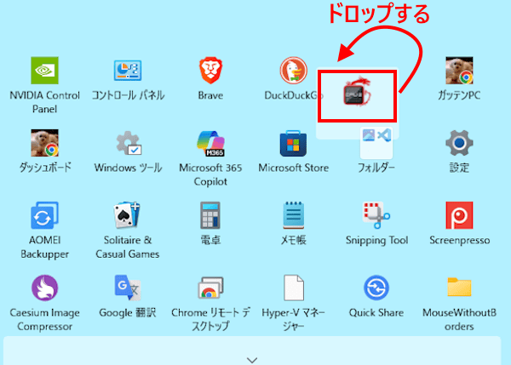
Task: Open the 設定 gear icon
Action: (459, 143)
